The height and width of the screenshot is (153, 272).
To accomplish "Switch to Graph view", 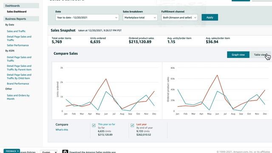I will (x=238, y=55).
